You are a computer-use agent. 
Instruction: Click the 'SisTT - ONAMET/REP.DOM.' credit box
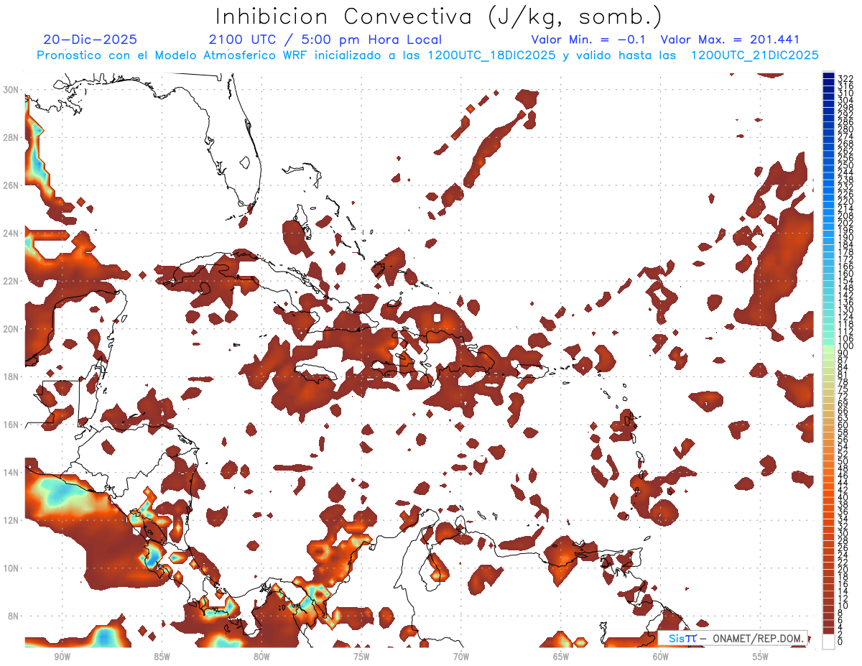point(732,638)
